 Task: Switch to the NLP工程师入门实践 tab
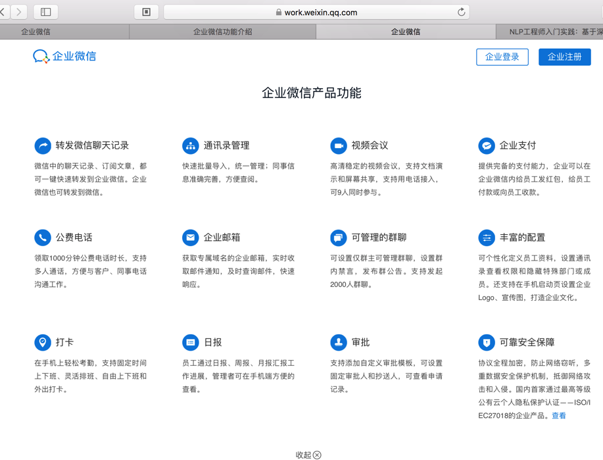[550, 32]
